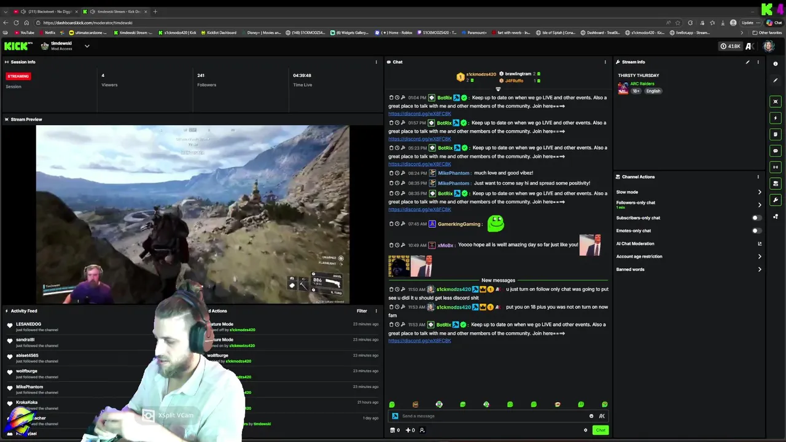The image size is (786, 442).
Task: Click the user identity icon below chat
Action: coord(422,430)
